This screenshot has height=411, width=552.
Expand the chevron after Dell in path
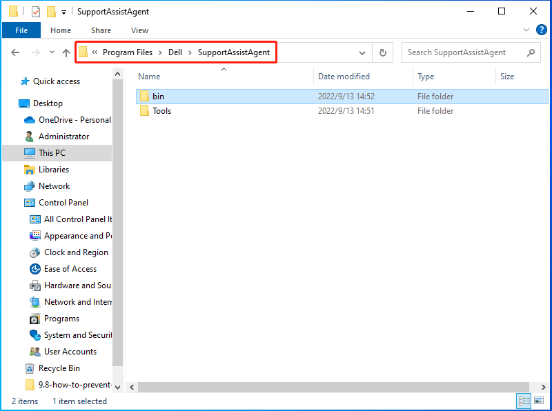click(190, 52)
